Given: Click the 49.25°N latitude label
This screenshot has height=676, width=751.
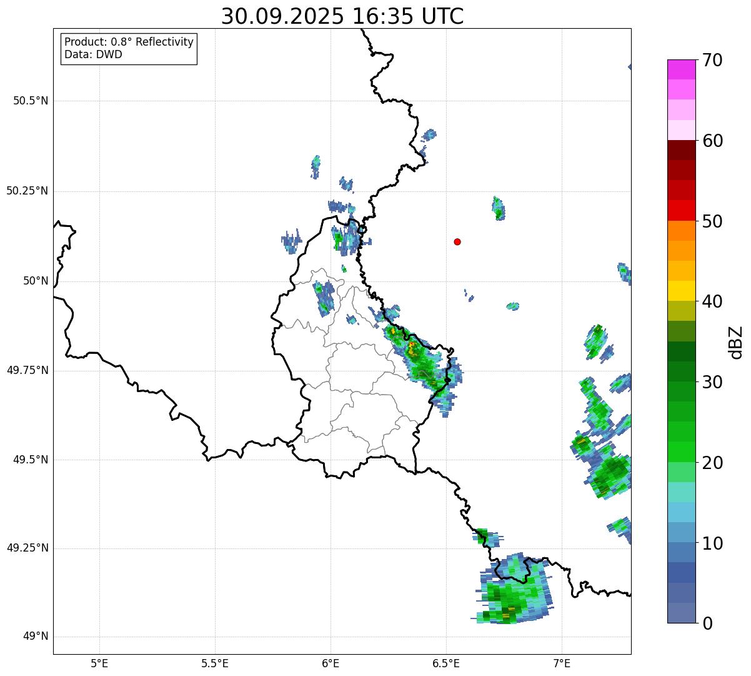Looking at the screenshot, I should tap(27, 548).
